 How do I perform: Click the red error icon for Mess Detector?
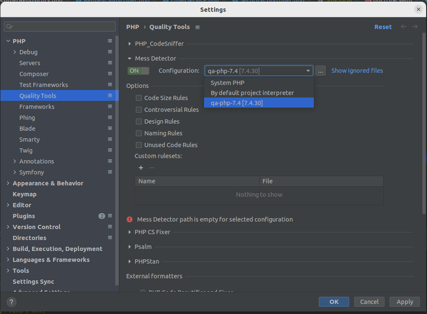[x=130, y=219]
